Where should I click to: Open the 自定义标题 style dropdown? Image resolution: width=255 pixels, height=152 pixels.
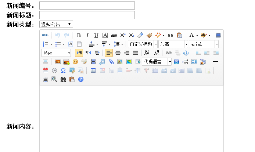point(143,44)
